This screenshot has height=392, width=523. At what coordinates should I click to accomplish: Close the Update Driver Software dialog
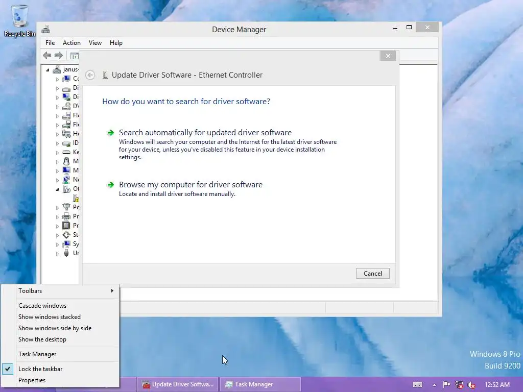[388, 56]
